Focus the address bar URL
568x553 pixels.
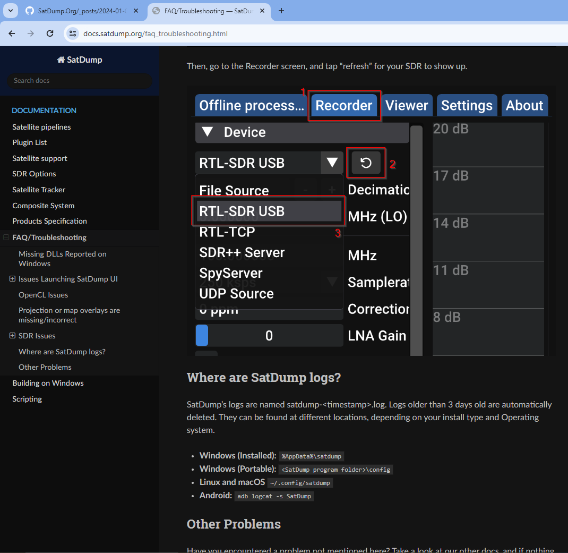(156, 33)
